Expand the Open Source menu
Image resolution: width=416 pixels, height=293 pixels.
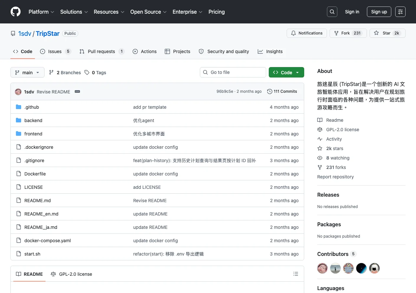click(149, 12)
